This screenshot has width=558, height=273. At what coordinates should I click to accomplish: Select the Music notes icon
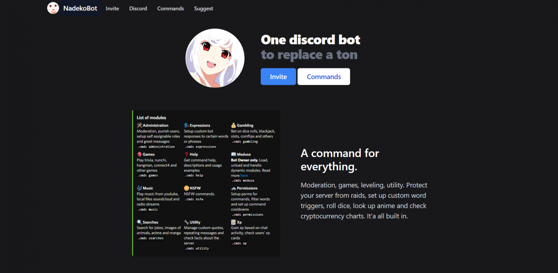pos(139,188)
